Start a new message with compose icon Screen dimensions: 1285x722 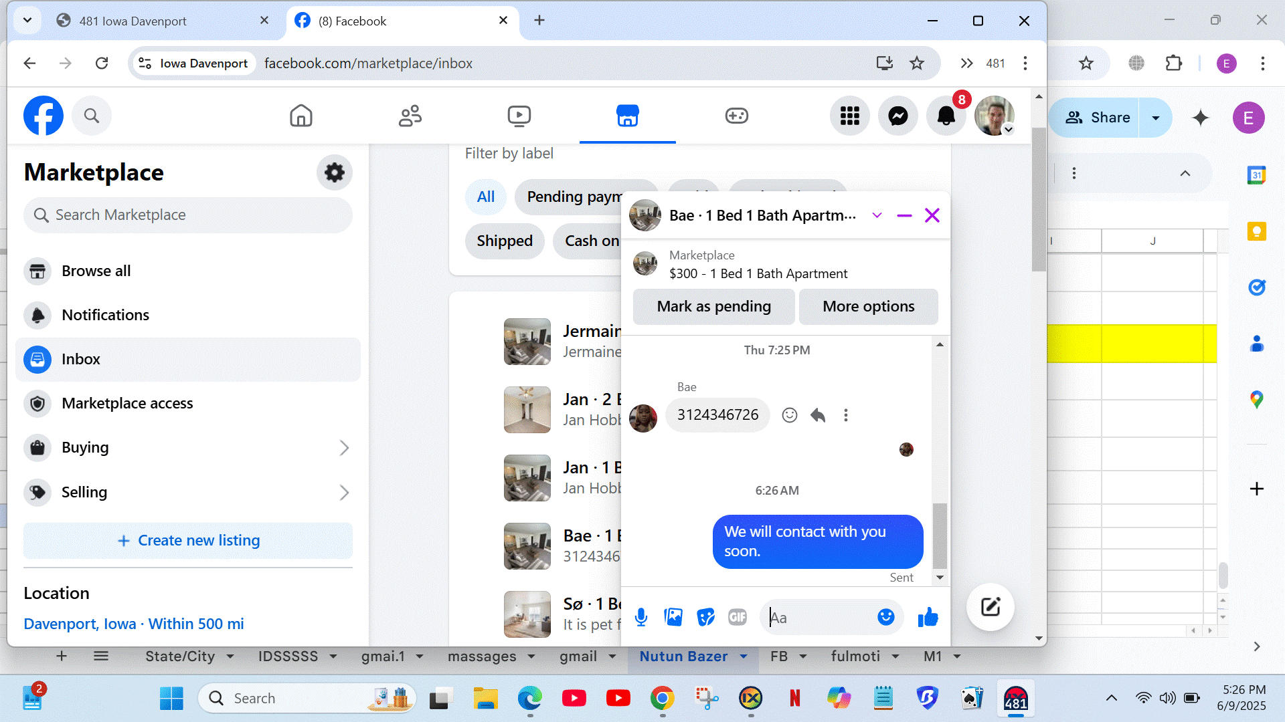coord(990,607)
